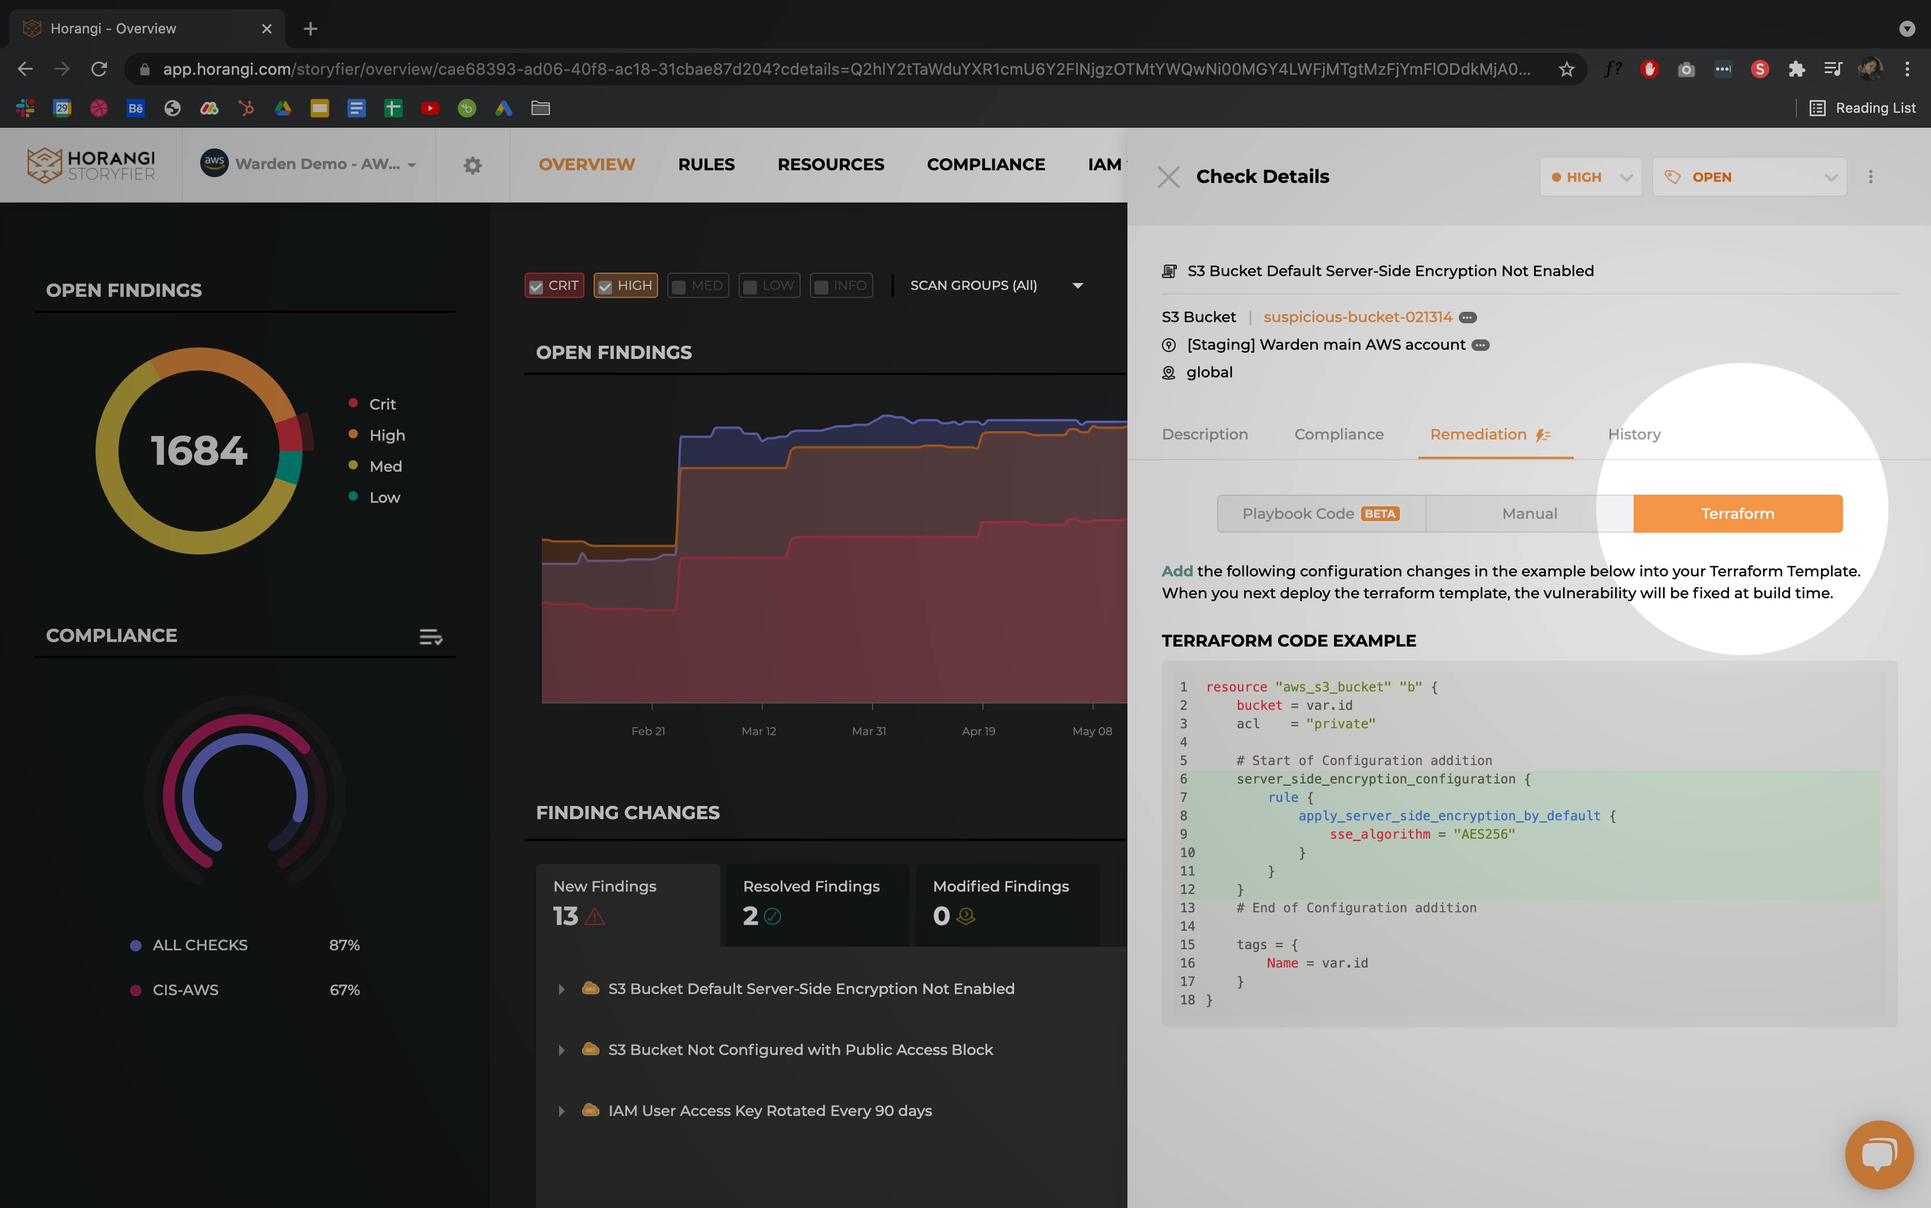Go back in browser history

click(25, 70)
